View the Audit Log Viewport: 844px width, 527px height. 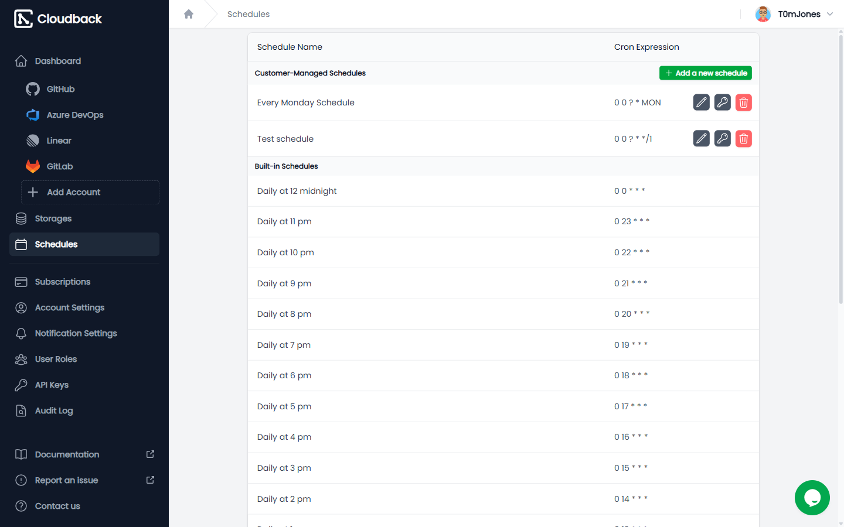[x=84, y=410]
